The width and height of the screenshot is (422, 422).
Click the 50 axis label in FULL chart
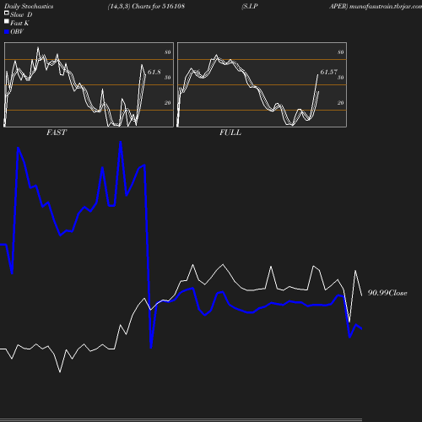click(x=341, y=78)
